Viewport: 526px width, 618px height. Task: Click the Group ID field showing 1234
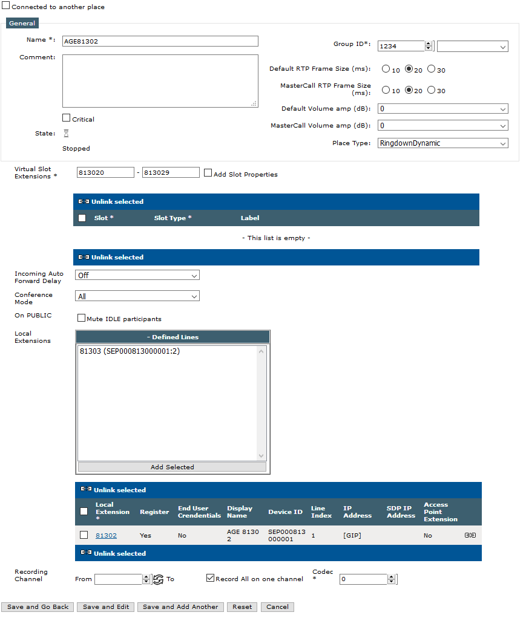(401, 46)
